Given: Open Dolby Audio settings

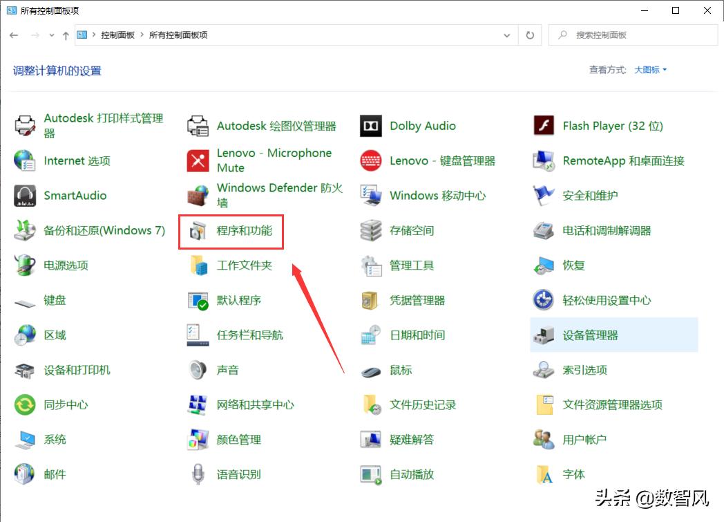Looking at the screenshot, I should 423,126.
